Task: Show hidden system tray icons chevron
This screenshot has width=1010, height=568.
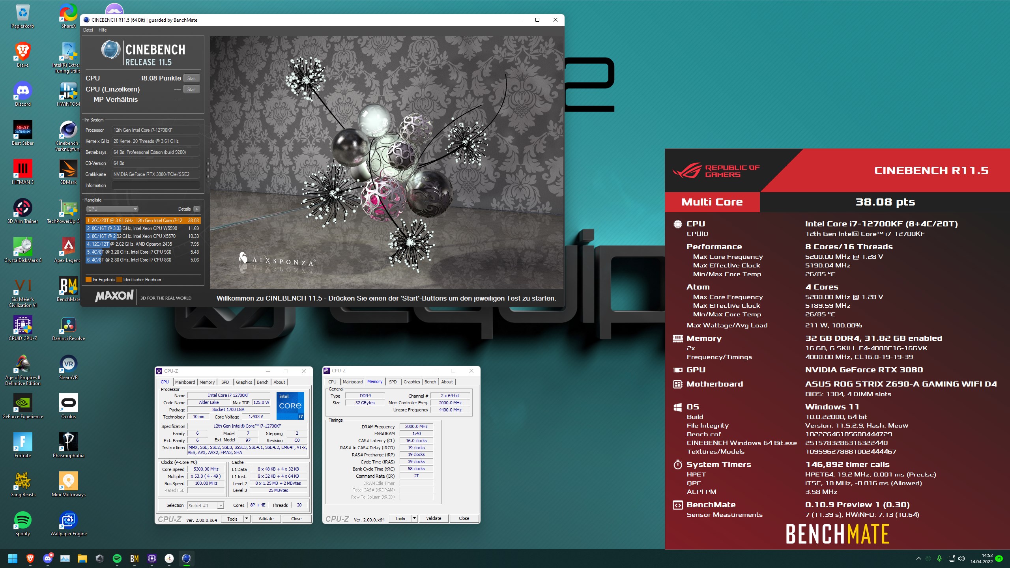Action: click(918, 558)
